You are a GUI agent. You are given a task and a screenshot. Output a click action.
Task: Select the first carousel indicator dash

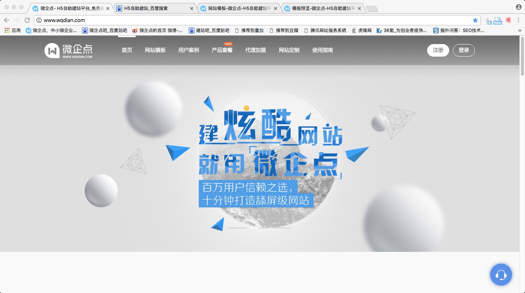(237, 228)
